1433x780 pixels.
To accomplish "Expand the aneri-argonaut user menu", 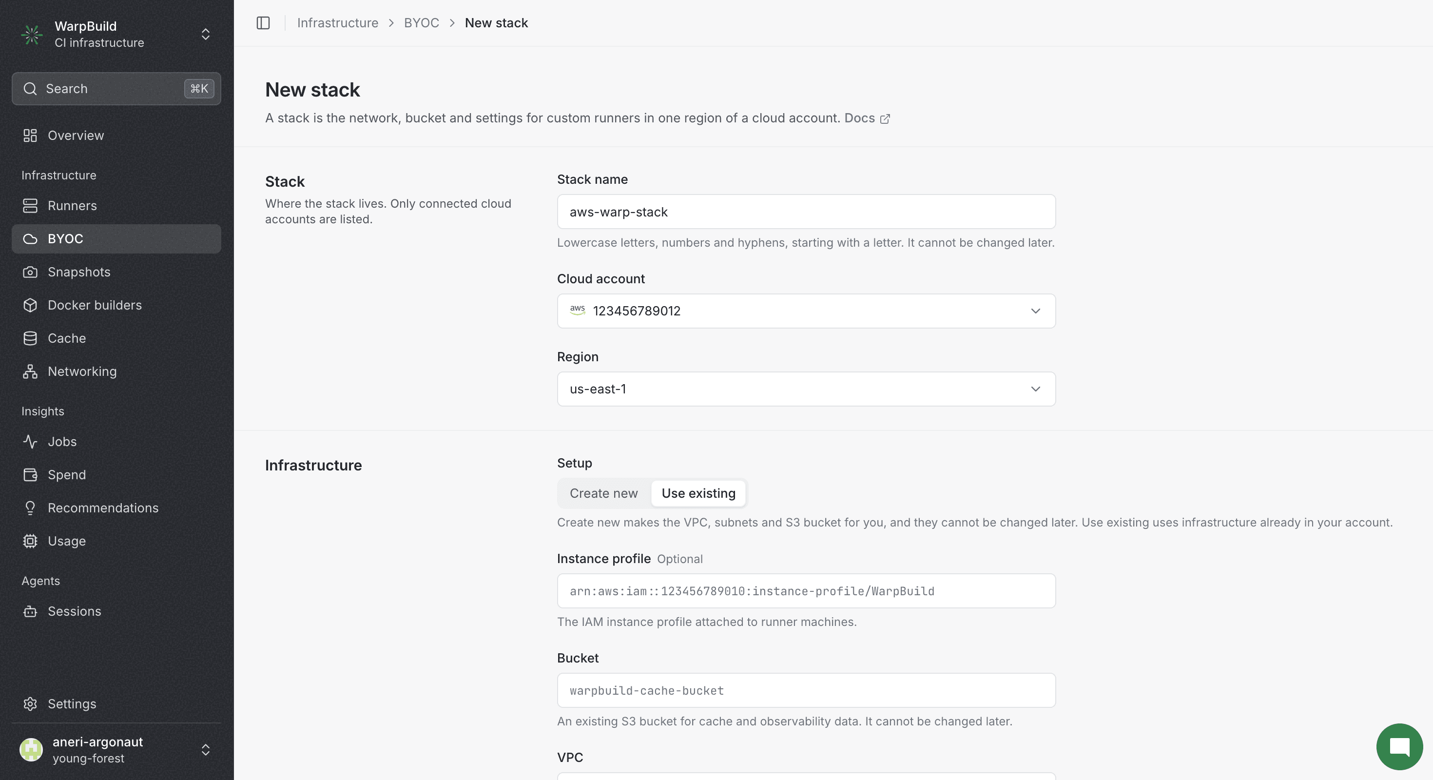I will point(205,750).
